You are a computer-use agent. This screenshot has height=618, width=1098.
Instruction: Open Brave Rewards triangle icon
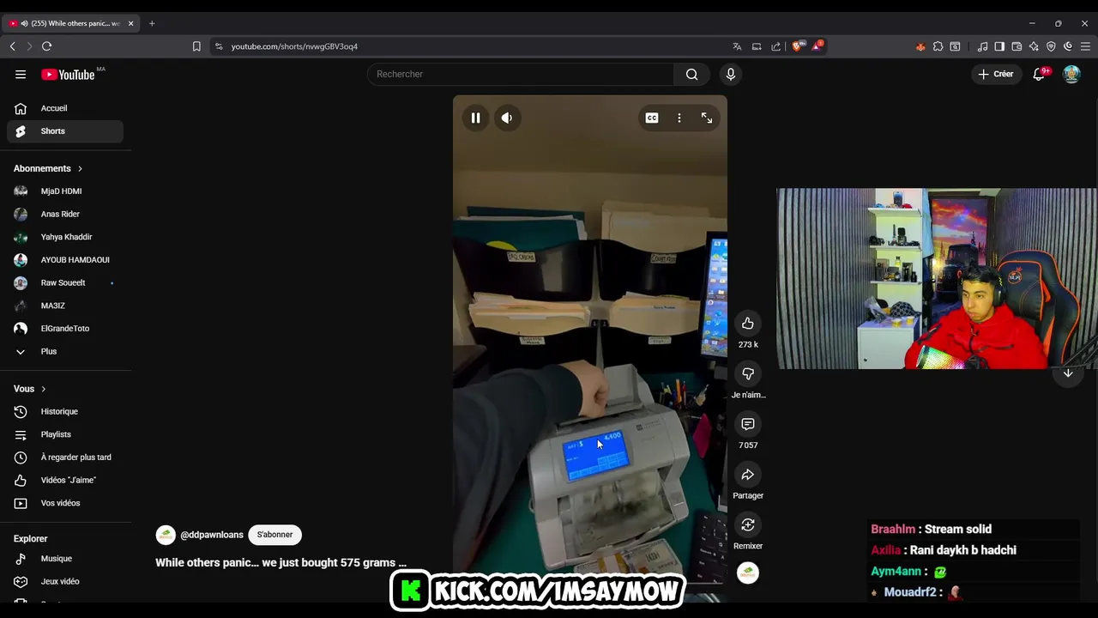[x=817, y=46]
